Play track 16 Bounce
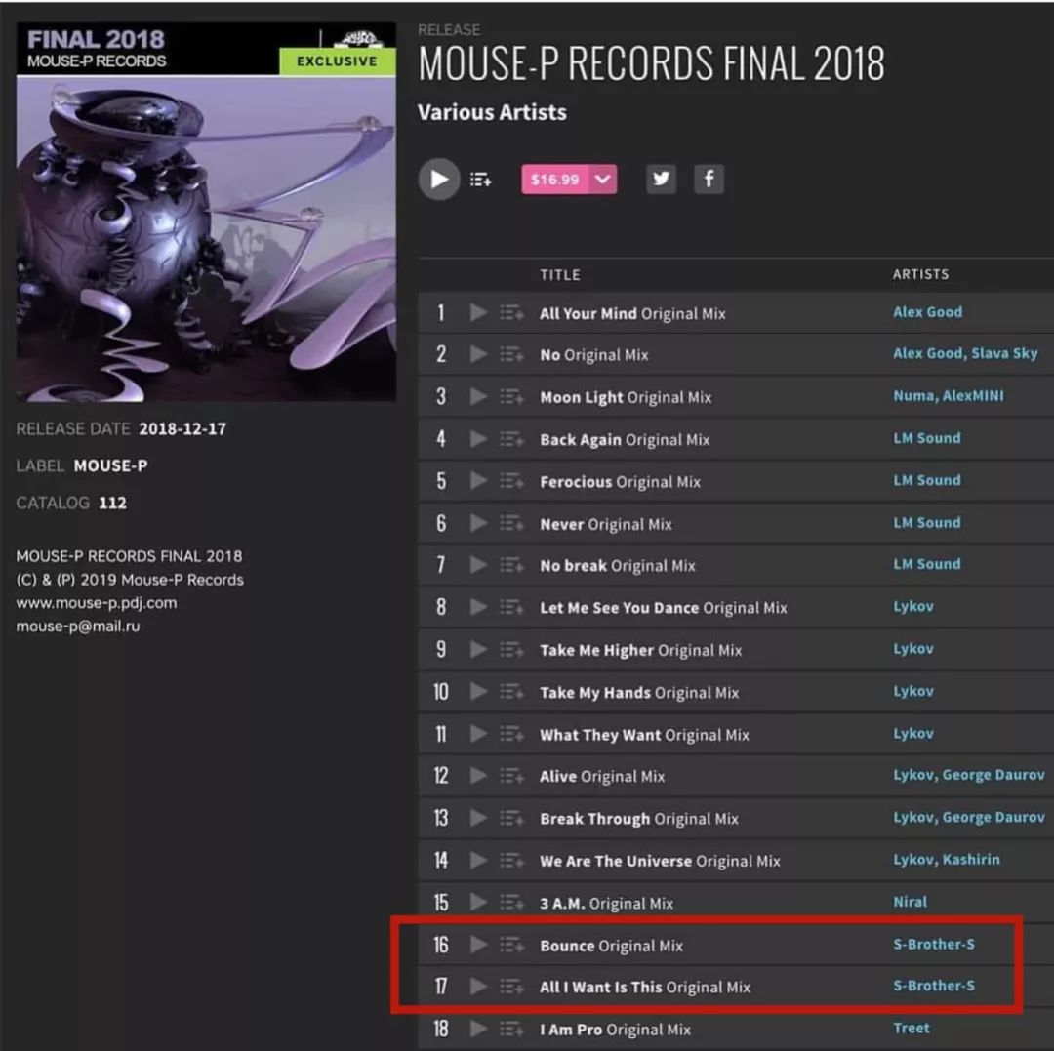Screen dimensions: 1054x1051 click(x=478, y=945)
